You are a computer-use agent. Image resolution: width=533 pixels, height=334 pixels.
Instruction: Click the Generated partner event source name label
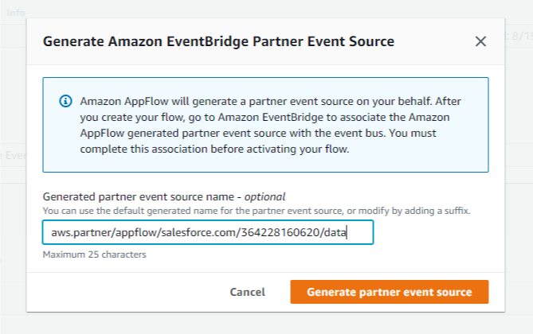point(139,196)
